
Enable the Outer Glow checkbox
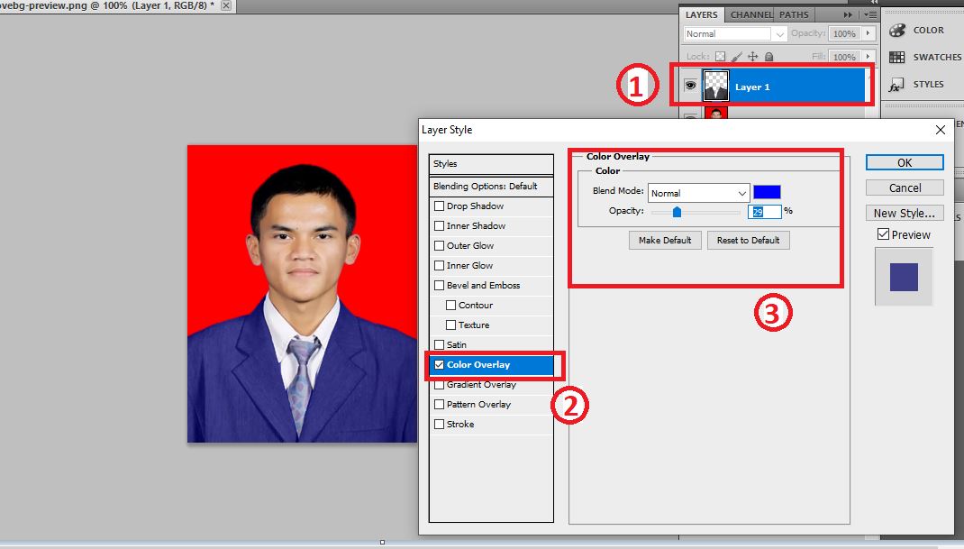coord(439,245)
